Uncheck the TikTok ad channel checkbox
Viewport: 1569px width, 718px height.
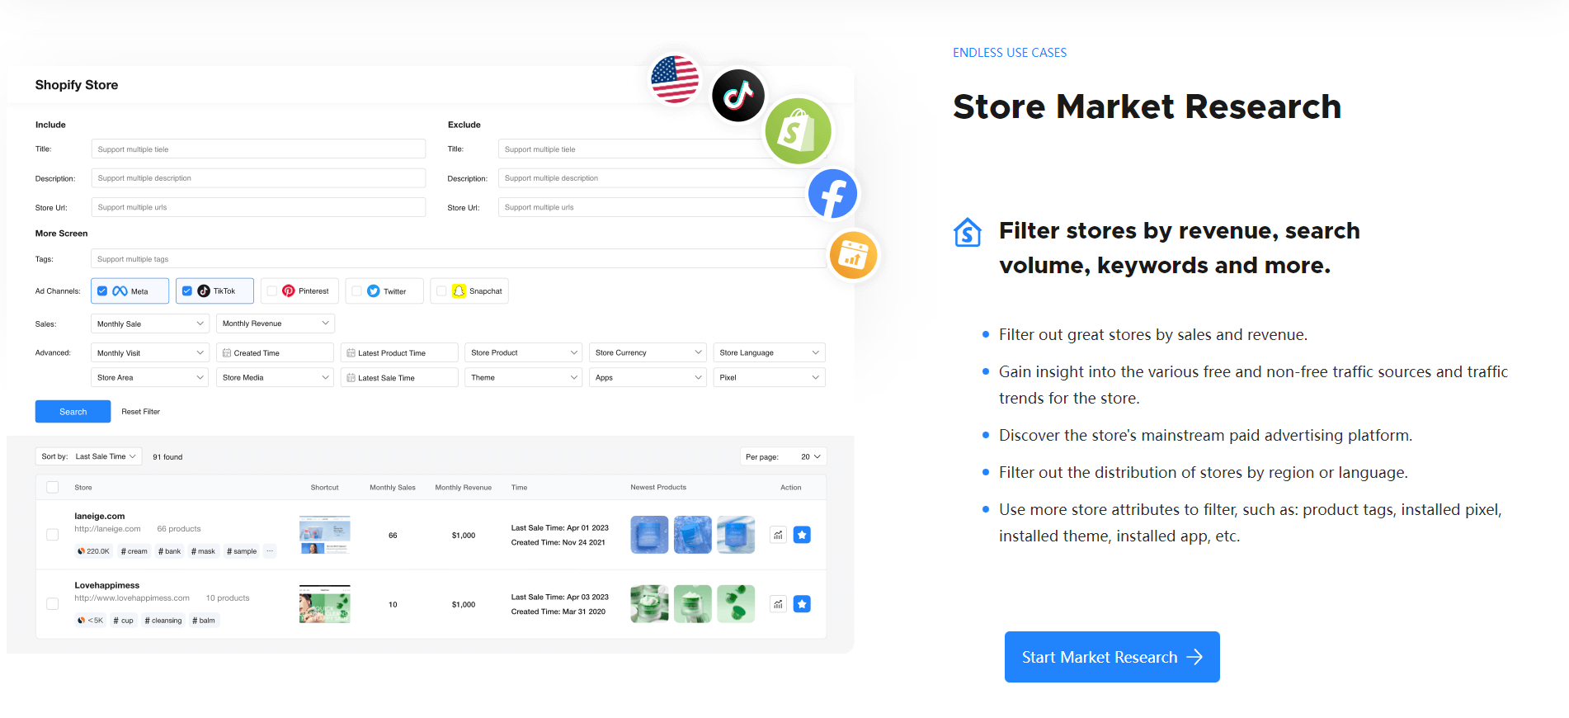[187, 291]
